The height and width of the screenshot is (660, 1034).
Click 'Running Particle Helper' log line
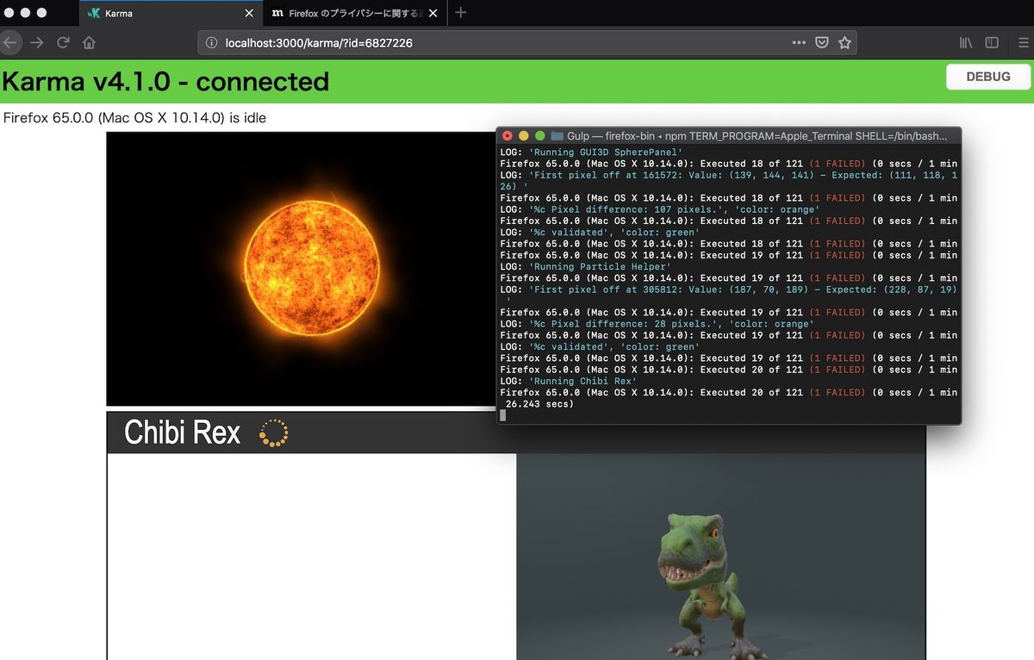[x=585, y=266]
